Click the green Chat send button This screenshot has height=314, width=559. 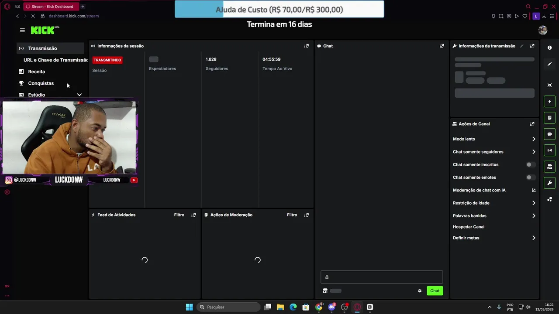(435, 291)
